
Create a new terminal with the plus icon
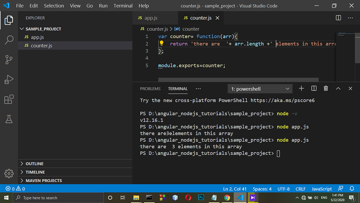[301, 88]
